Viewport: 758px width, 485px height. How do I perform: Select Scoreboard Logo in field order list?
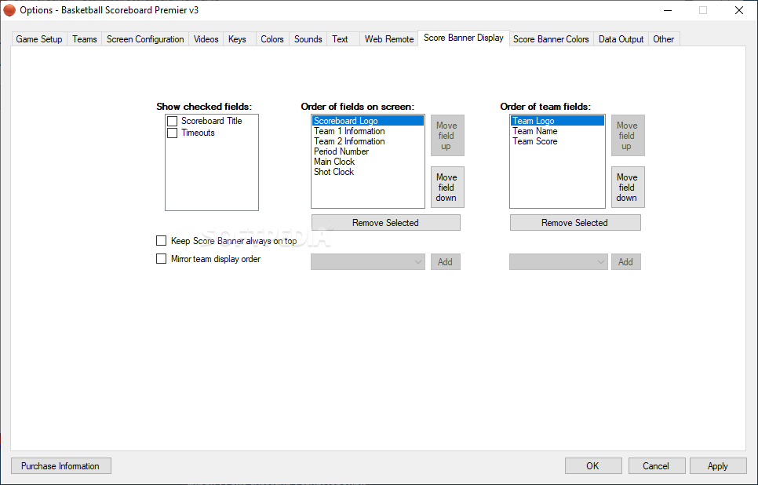pyautogui.click(x=368, y=121)
